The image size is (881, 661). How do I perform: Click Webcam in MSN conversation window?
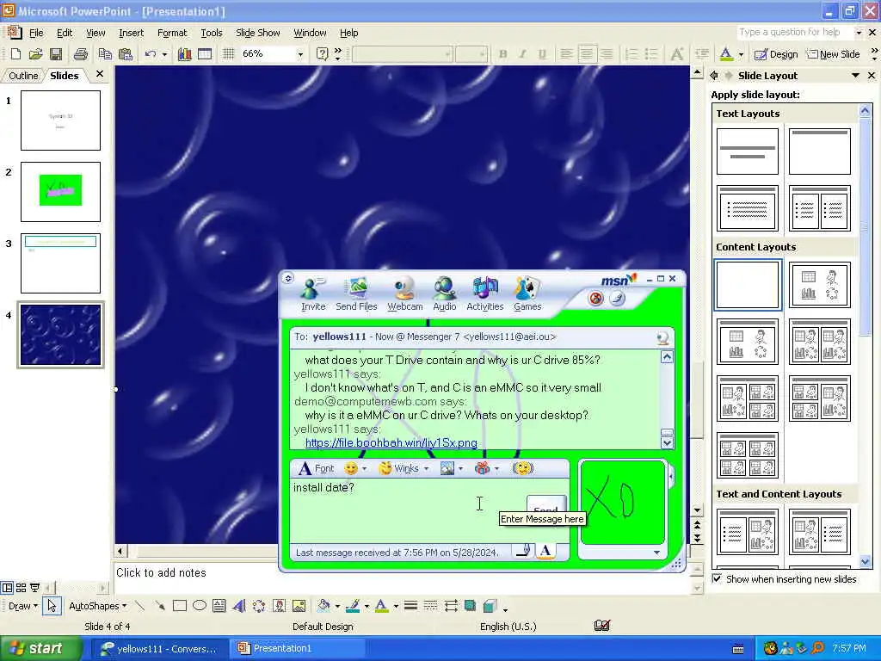[x=404, y=294]
